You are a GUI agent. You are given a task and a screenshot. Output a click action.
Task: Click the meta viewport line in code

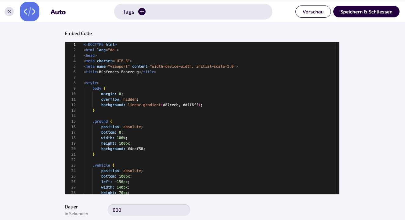tap(161, 67)
